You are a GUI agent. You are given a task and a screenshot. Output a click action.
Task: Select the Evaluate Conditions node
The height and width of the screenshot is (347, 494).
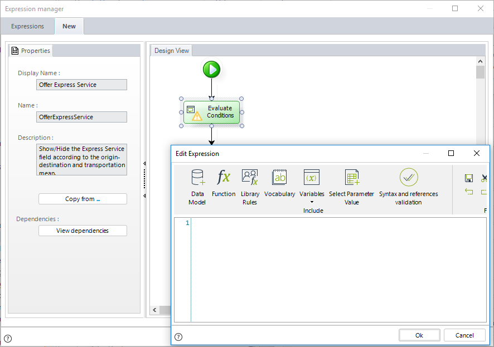tap(212, 112)
